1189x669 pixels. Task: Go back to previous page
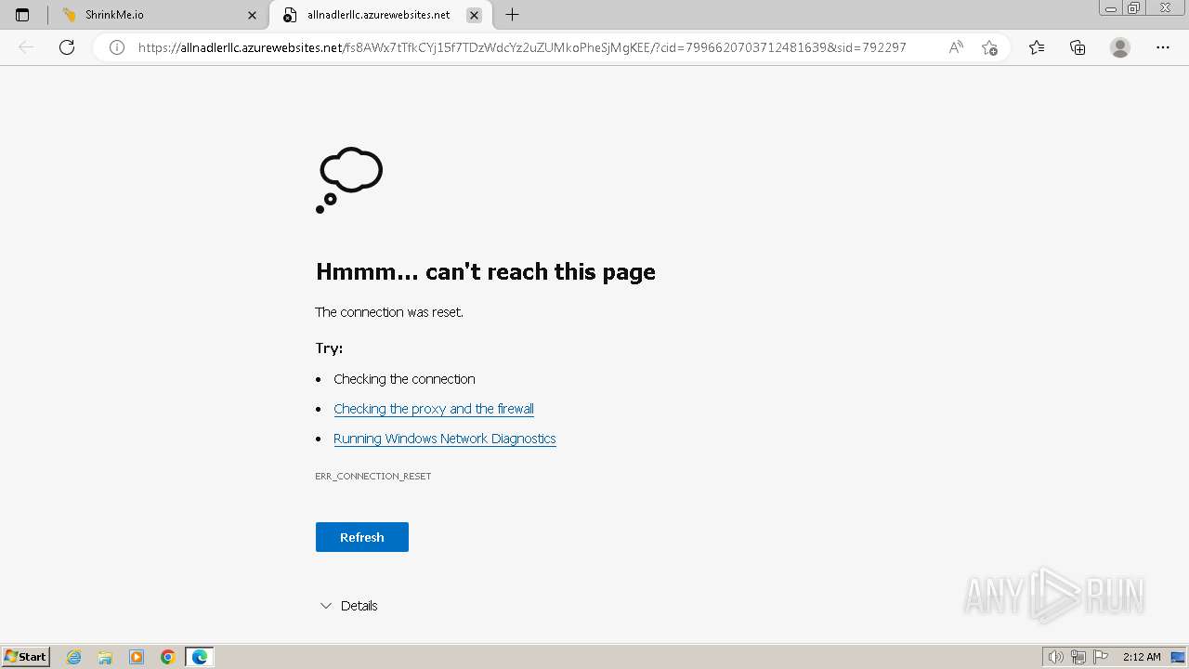pos(26,47)
